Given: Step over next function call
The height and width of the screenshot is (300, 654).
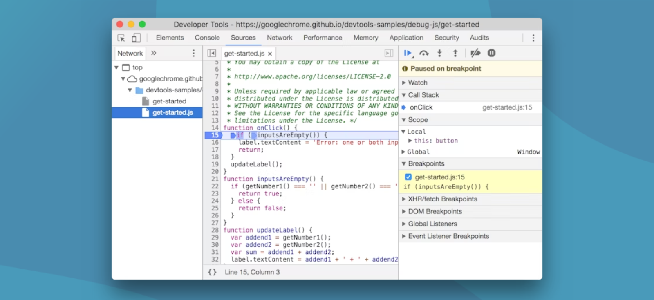Looking at the screenshot, I should point(424,53).
